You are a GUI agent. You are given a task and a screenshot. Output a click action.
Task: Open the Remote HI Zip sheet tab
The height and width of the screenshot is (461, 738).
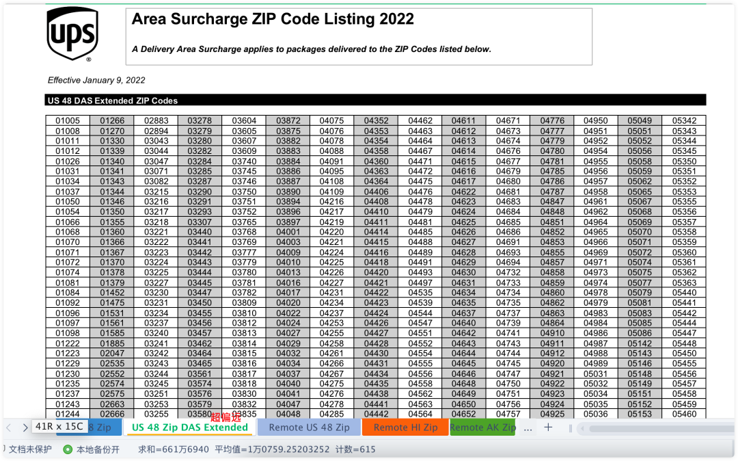(405, 427)
